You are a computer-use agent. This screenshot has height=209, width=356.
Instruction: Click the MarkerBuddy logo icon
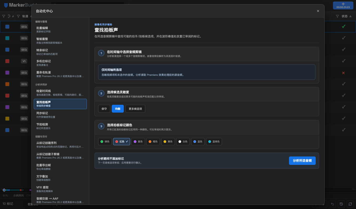point(6,5)
